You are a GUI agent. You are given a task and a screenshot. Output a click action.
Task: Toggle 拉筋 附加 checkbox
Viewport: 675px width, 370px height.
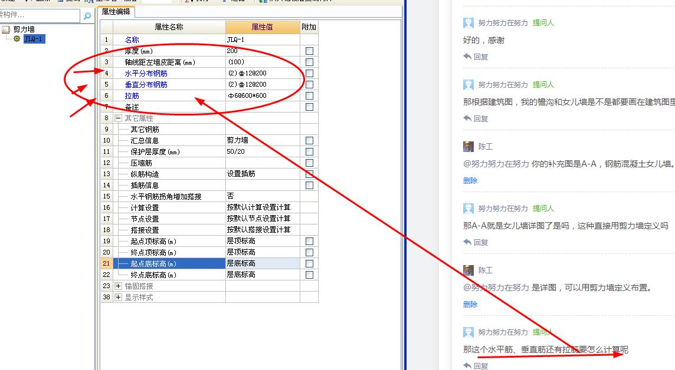point(309,95)
